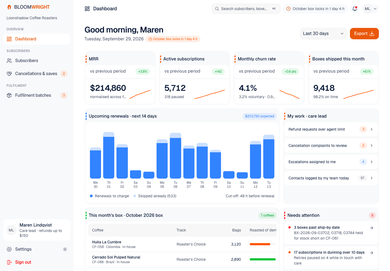Open notifications bell icon
This screenshot has width=390, height=271.
click(x=355, y=9)
